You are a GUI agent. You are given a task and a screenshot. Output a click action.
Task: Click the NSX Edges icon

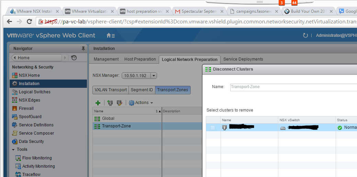point(15,100)
